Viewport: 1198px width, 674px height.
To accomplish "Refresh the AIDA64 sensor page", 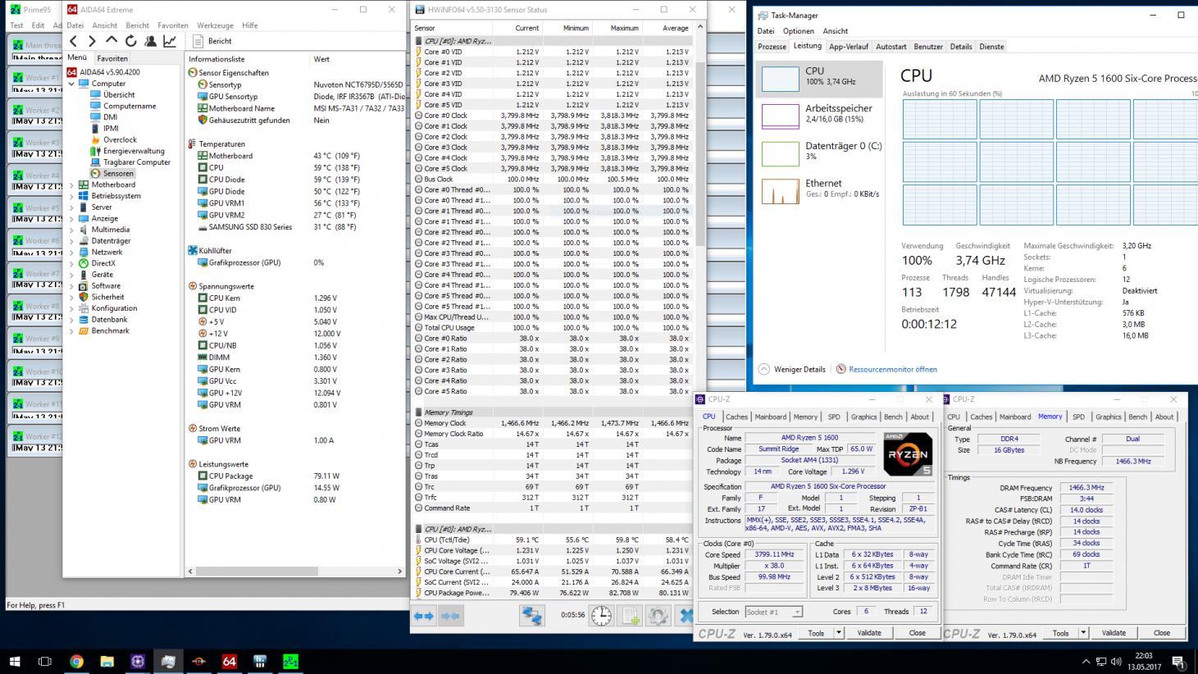I will [131, 41].
